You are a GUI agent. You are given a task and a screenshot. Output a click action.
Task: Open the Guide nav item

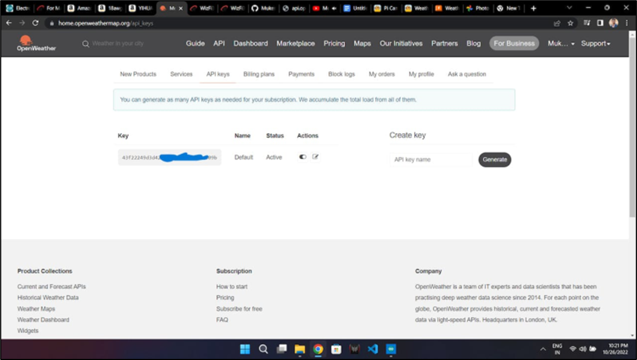pos(196,43)
